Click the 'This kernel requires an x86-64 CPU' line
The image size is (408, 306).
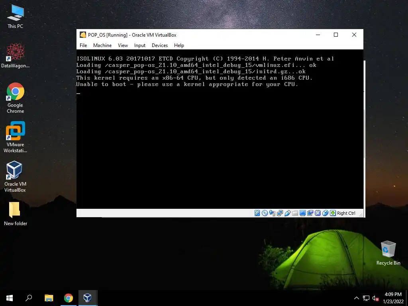point(194,78)
